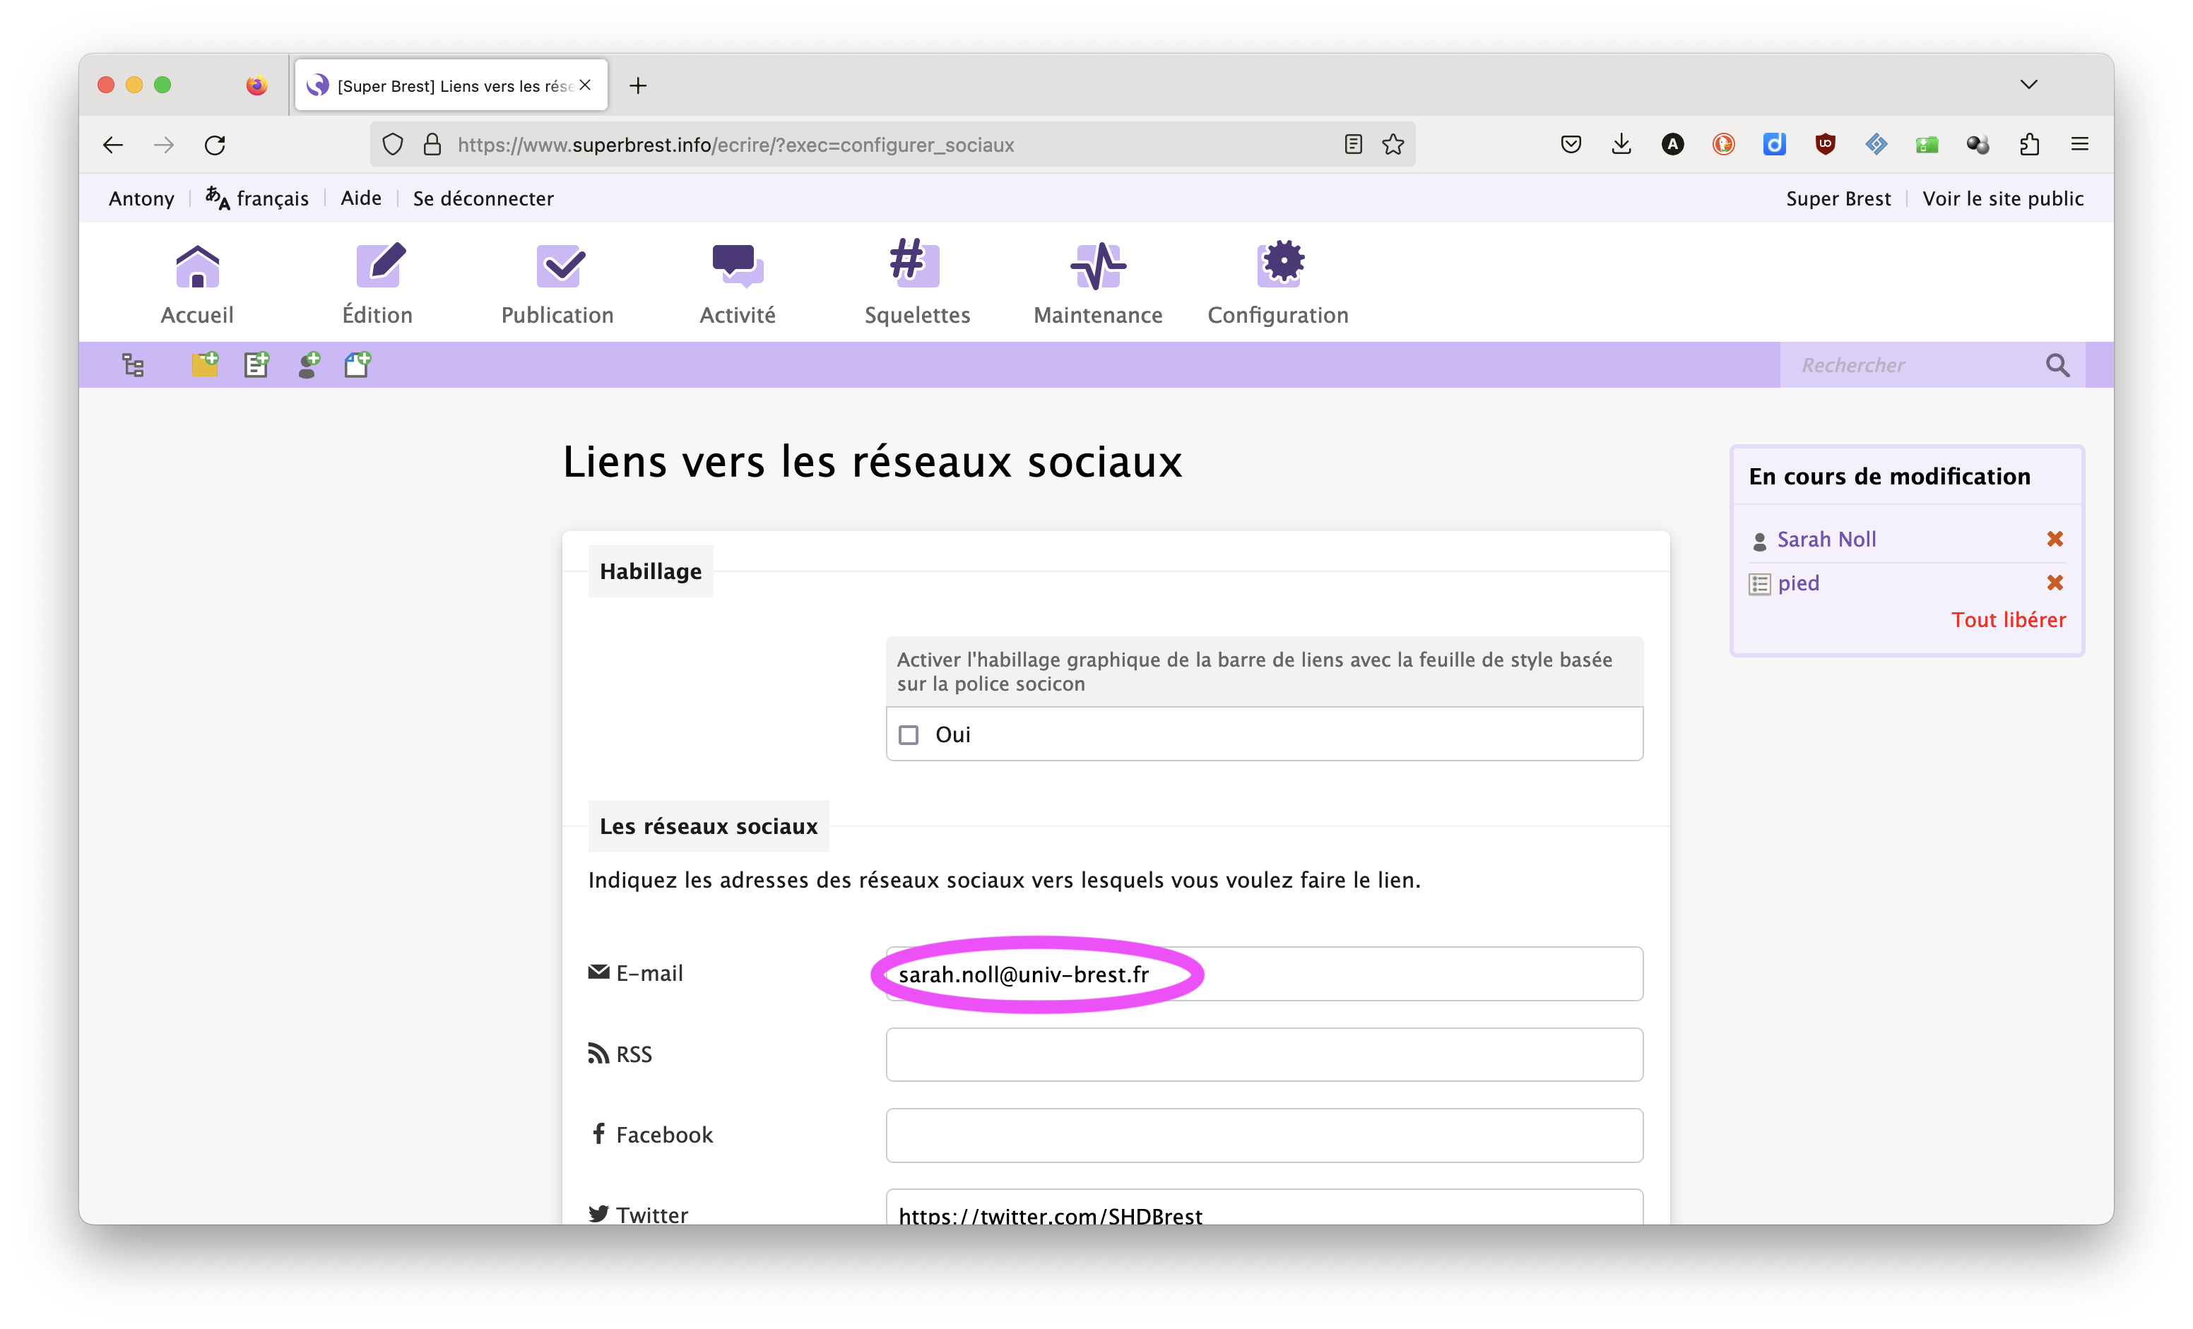Close the Super Brest tab

[x=585, y=85]
